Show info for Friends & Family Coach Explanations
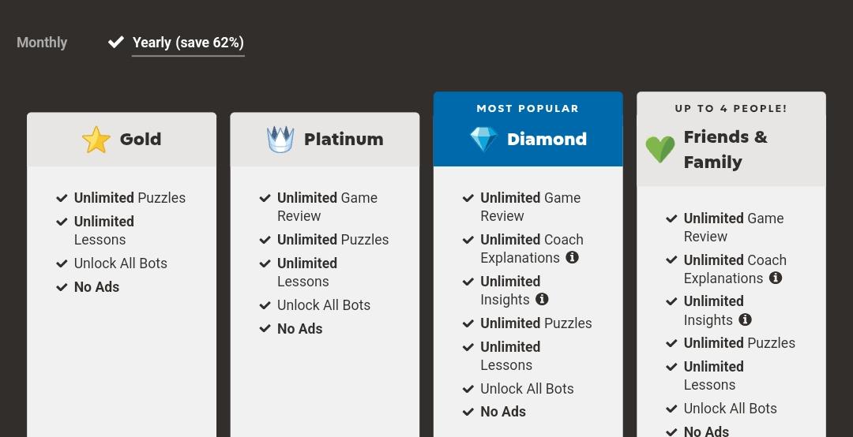Screen dimensions: 853x437 776,278
